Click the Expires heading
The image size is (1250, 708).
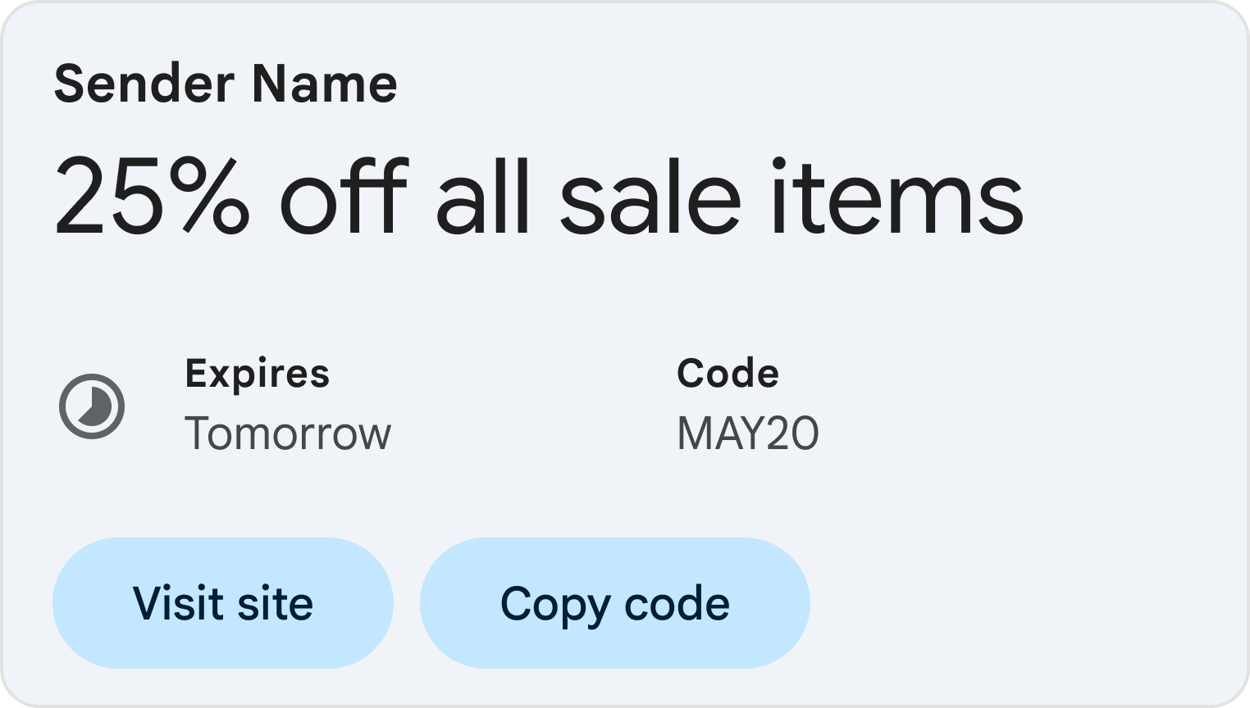click(x=258, y=374)
